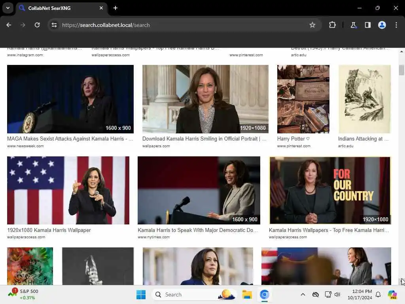Click the www.instagram.com source text
Screen dimensions: 405x304
pos(25,55)
